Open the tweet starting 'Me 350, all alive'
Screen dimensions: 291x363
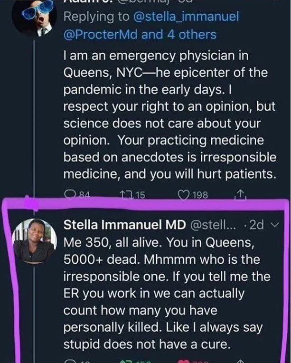point(167,293)
